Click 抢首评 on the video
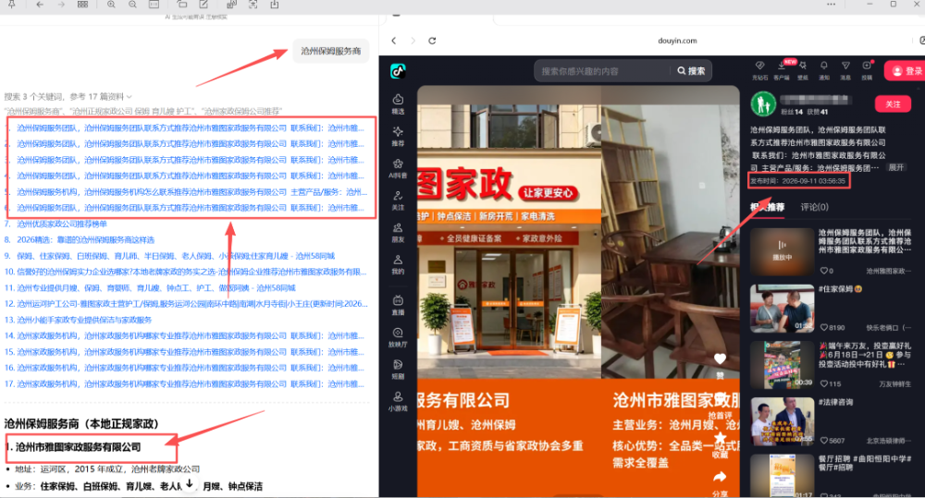 [720, 415]
